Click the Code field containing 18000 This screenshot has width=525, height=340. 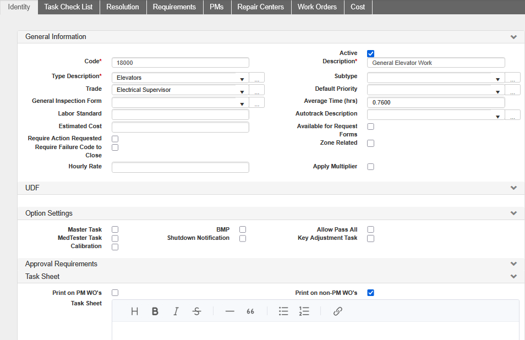click(x=181, y=63)
